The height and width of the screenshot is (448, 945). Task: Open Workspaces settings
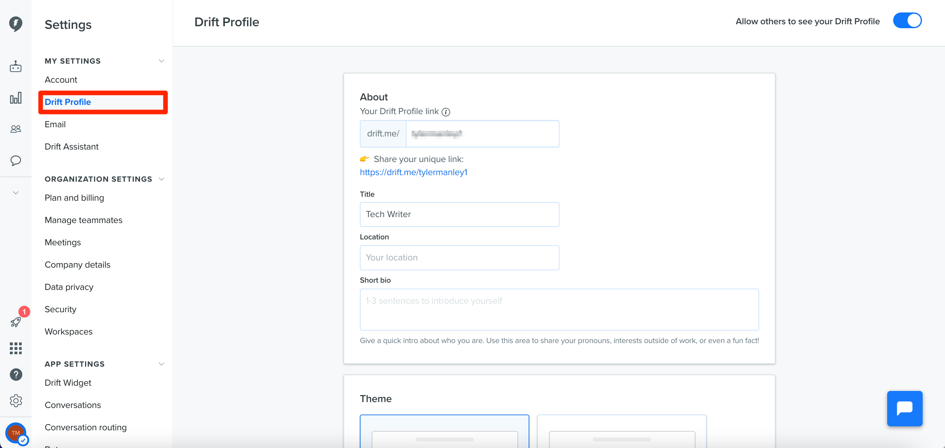pyautogui.click(x=69, y=332)
